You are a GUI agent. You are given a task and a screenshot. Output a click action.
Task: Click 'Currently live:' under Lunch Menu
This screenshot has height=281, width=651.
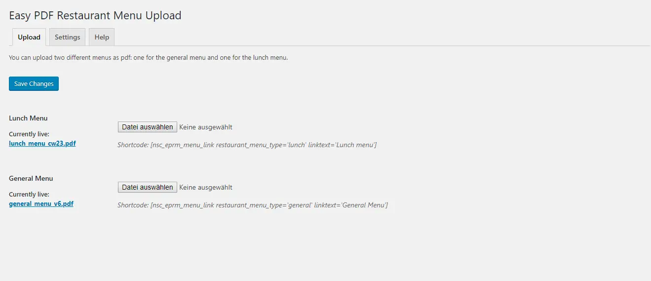[x=29, y=134]
